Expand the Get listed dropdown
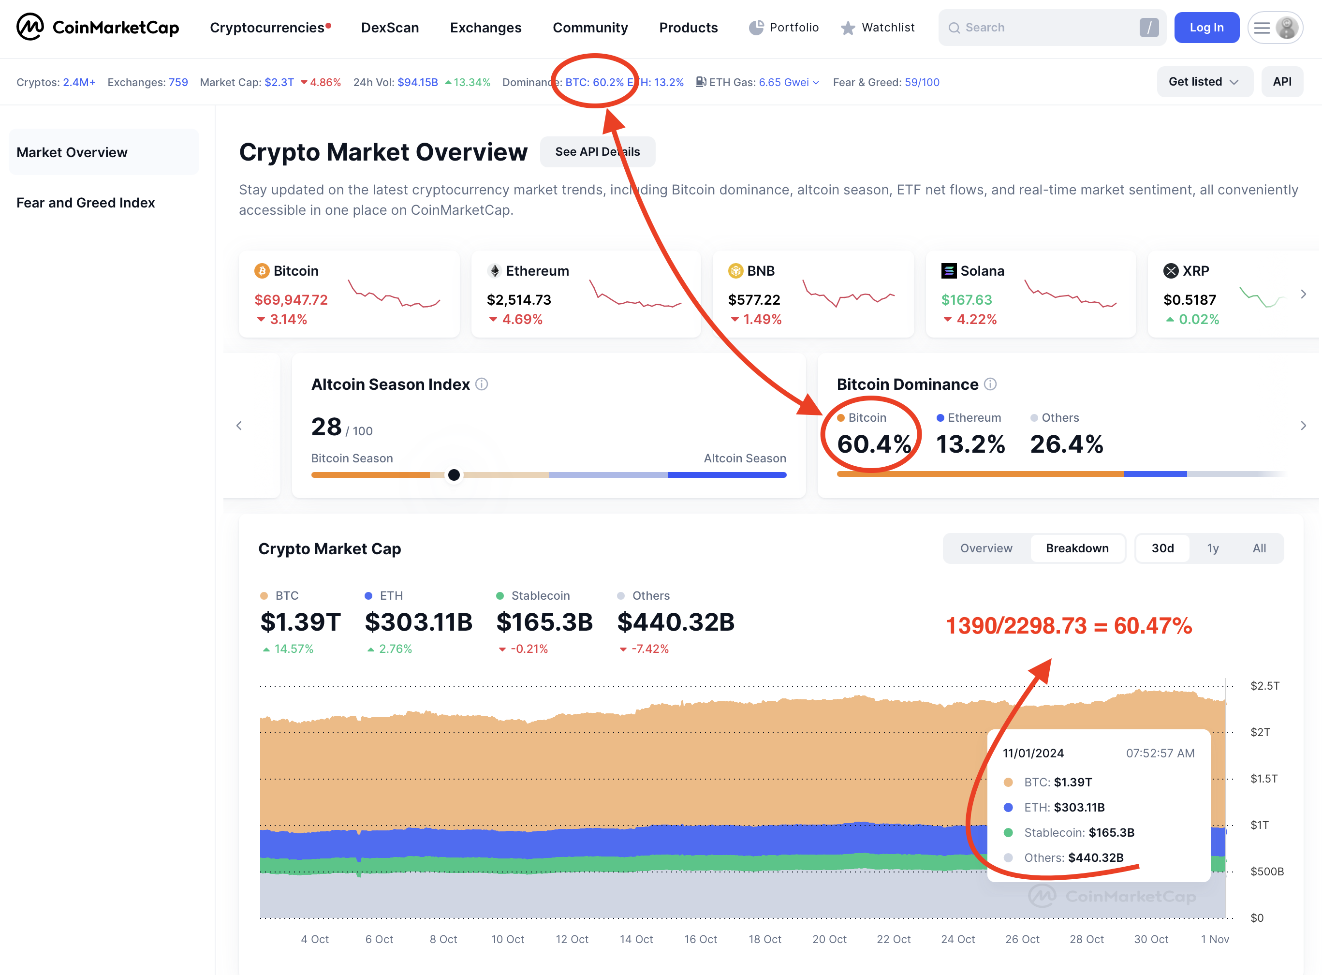1322x975 pixels. [1204, 81]
